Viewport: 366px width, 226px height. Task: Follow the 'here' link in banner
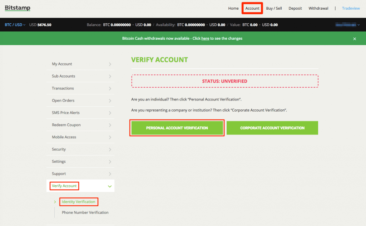pos(205,39)
